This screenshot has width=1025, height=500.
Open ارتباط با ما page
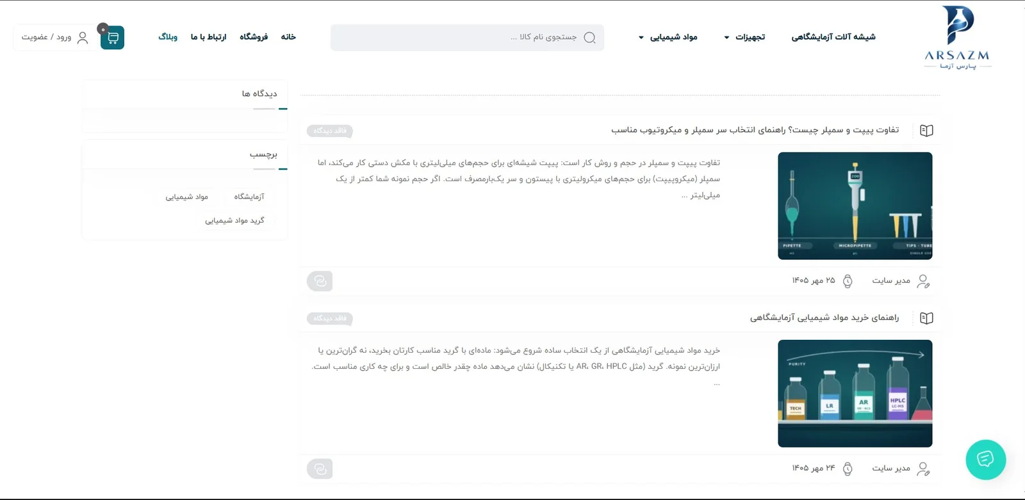(208, 37)
